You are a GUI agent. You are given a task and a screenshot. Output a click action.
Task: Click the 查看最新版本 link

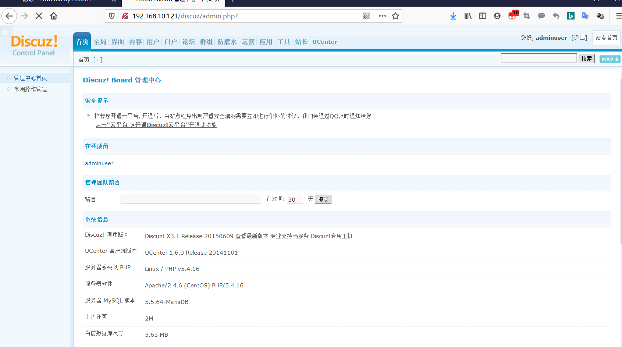[x=252, y=236]
